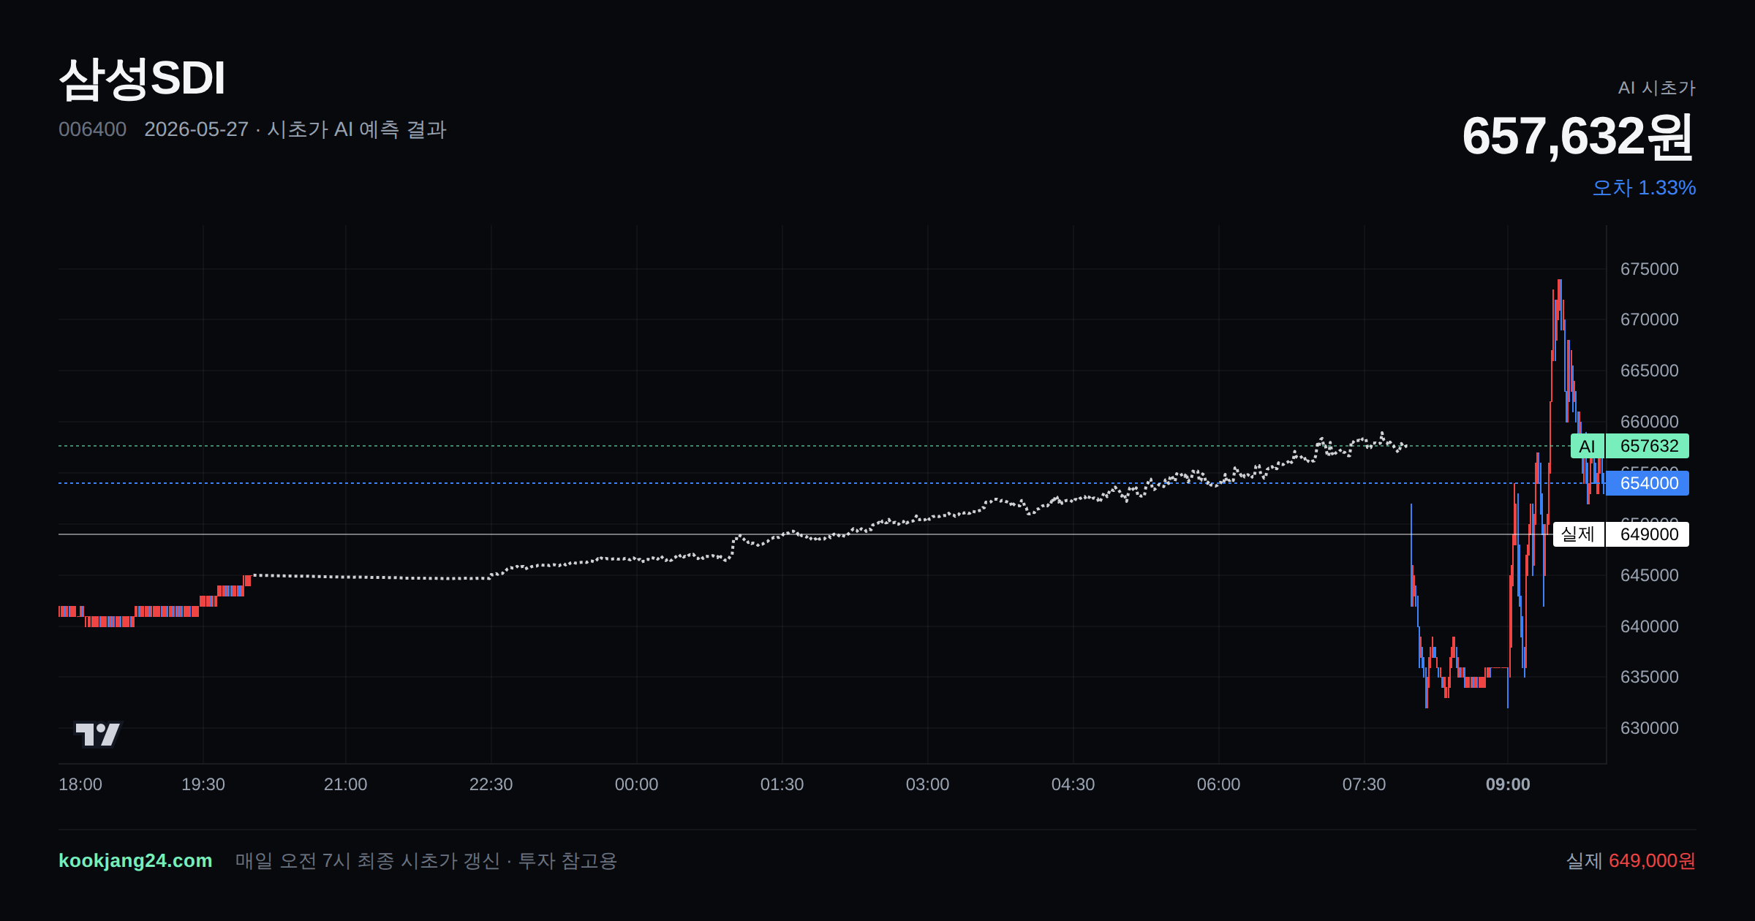
Task: Click the 657,632원 predicted price
Action: pyautogui.click(x=1578, y=136)
